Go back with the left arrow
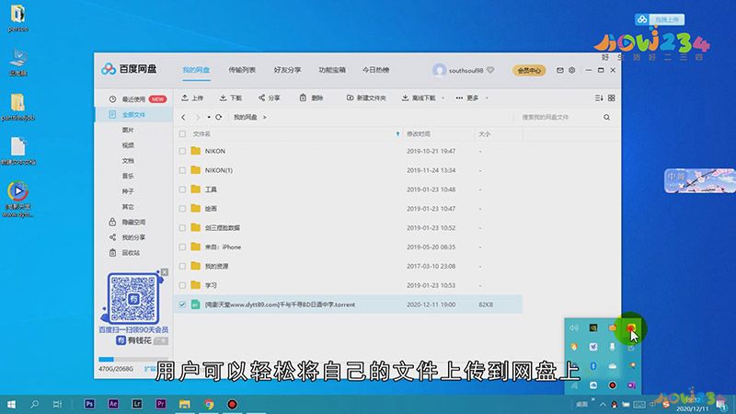The image size is (736, 414). 183,117
